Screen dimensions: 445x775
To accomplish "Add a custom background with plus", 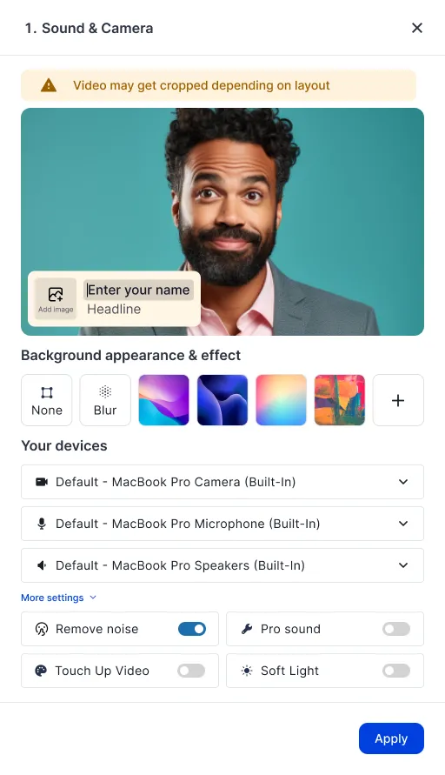I will click(x=398, y=400).
